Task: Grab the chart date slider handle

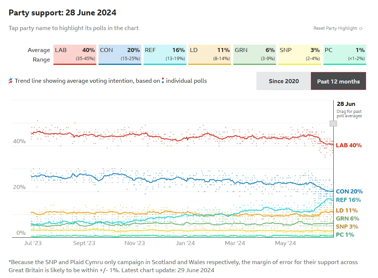Action: (x=333, y=124)
